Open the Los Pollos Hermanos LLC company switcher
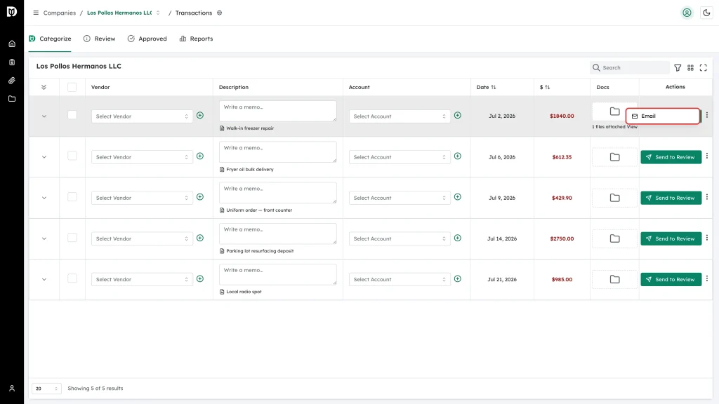Viewport: 719px width, 404px height. click(x=124, y=13)
